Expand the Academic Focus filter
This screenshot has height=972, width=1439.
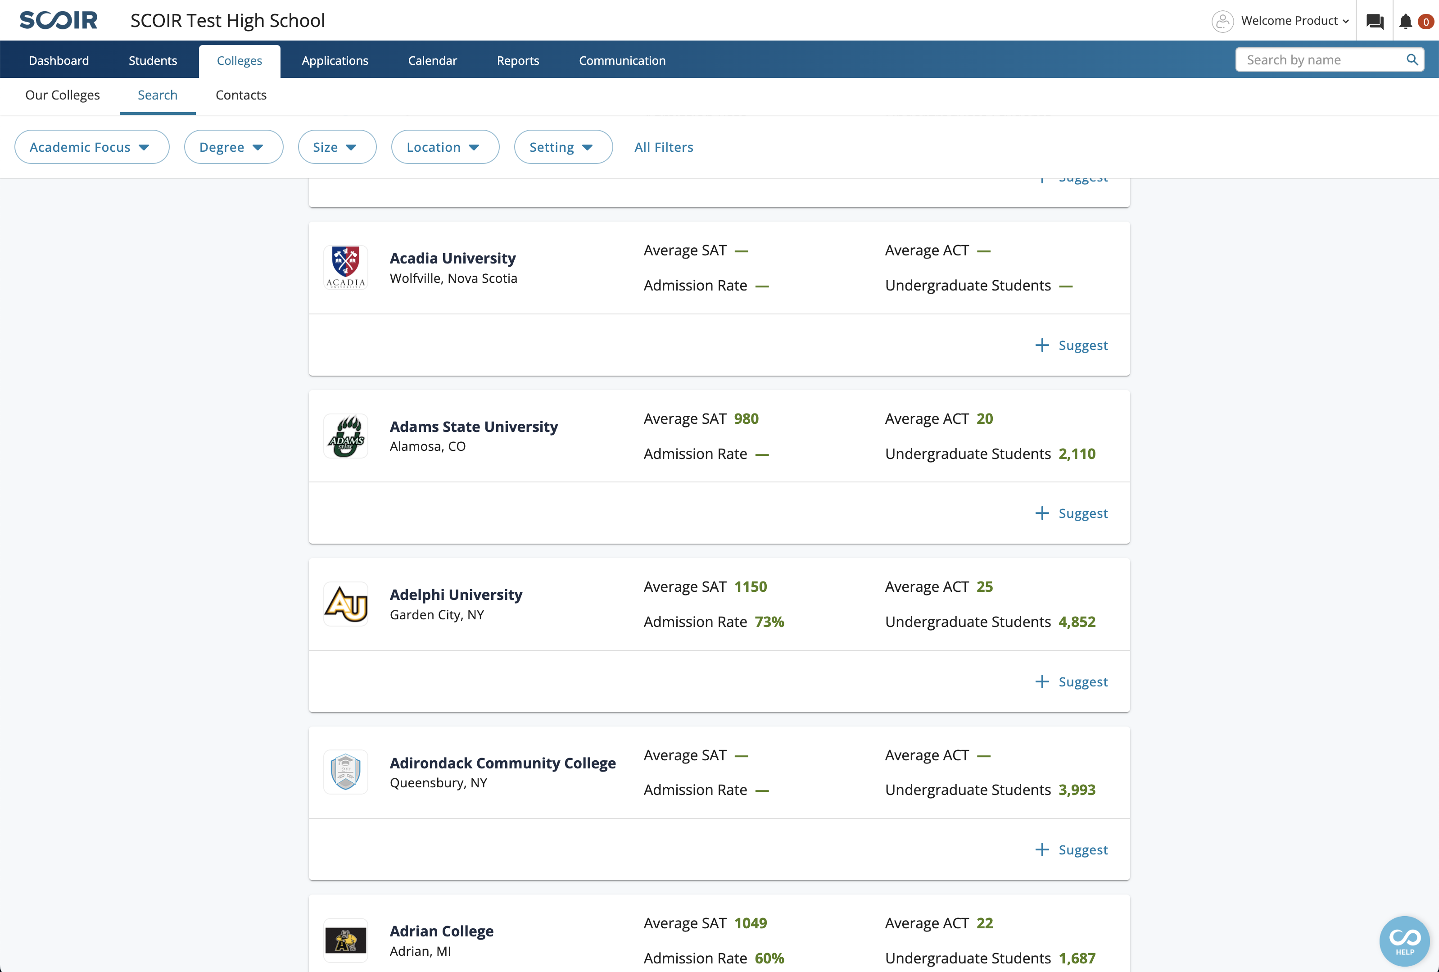click(92, 147)
